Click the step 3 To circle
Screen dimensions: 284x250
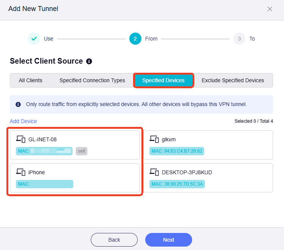pos(239,39)
